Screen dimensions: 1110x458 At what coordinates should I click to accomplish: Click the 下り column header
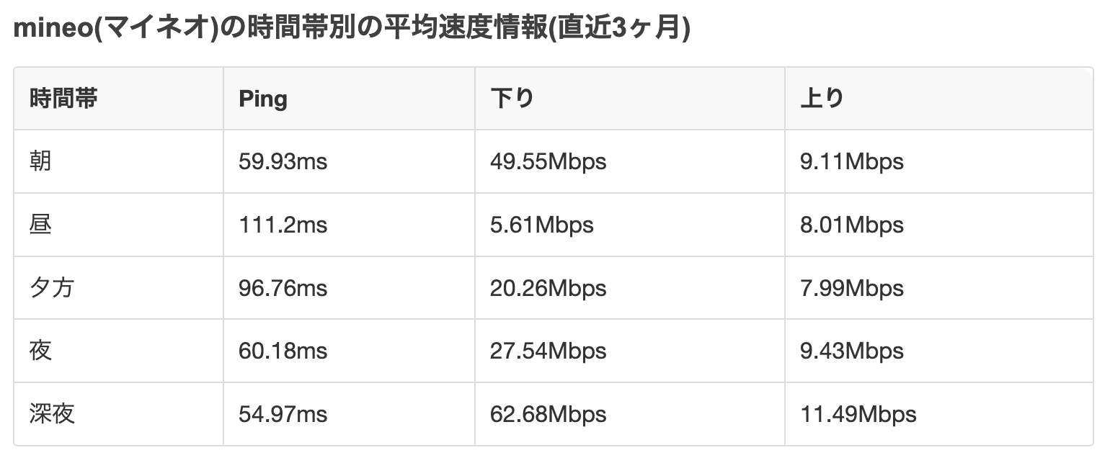point(512,99)
